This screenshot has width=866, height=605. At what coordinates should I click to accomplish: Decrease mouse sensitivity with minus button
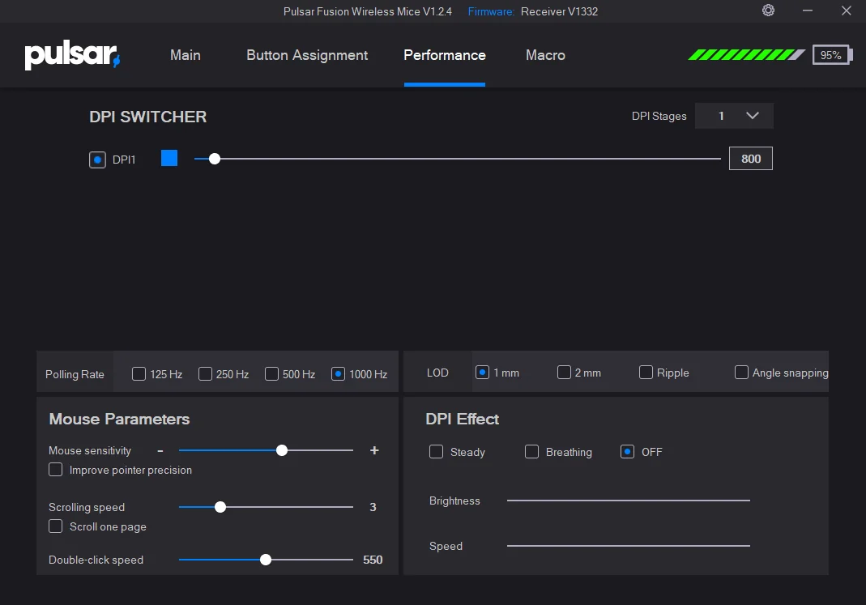tap(160, 450)
